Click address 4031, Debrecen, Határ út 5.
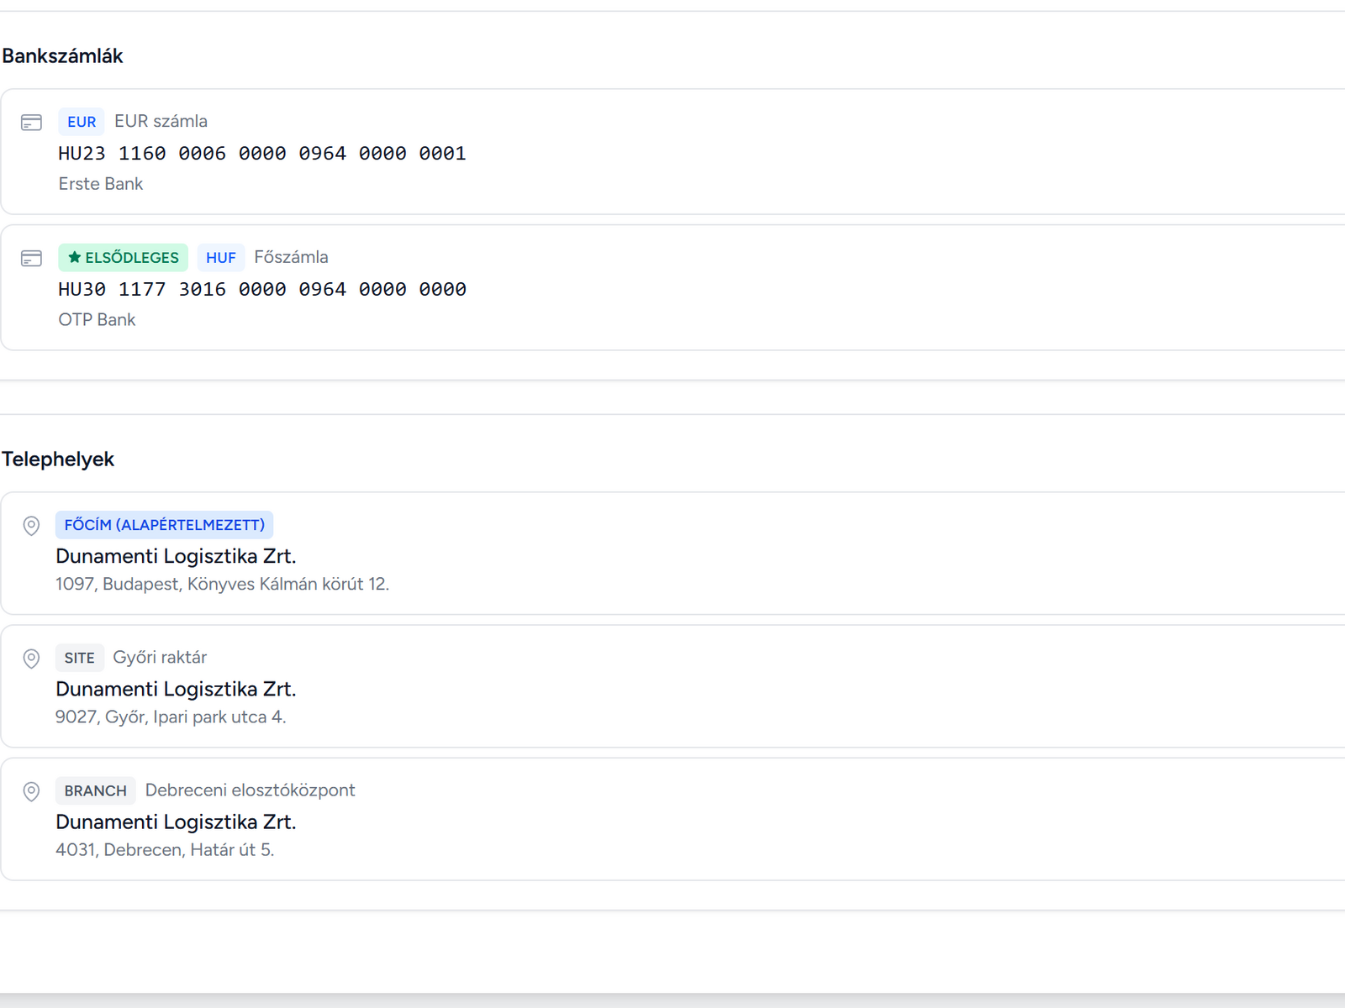 (x=165, y=849)
